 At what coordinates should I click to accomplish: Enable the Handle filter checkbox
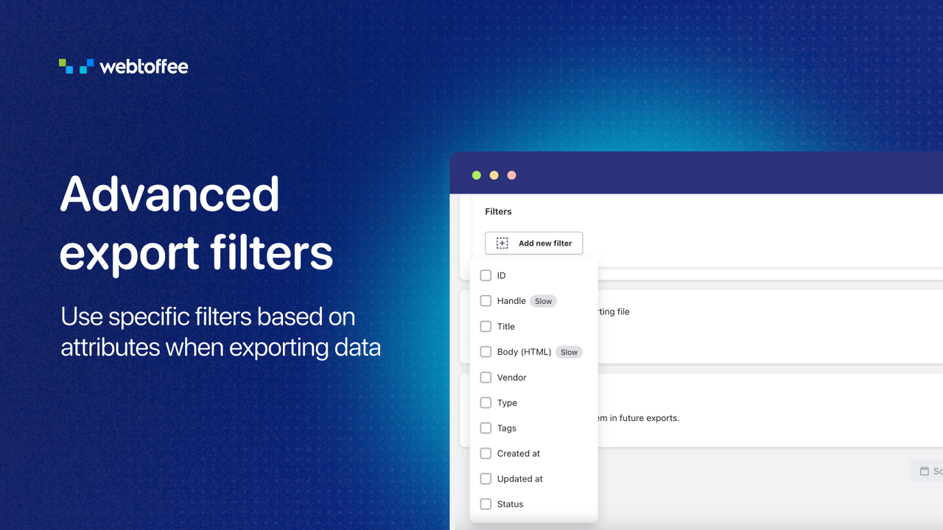485,300
